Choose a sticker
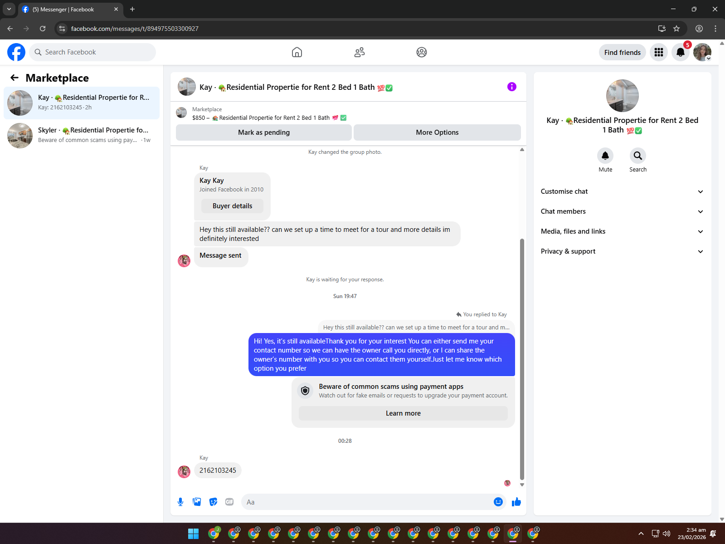Image resolution: width=725 pixels, height=544 pixels. (213, 502)
